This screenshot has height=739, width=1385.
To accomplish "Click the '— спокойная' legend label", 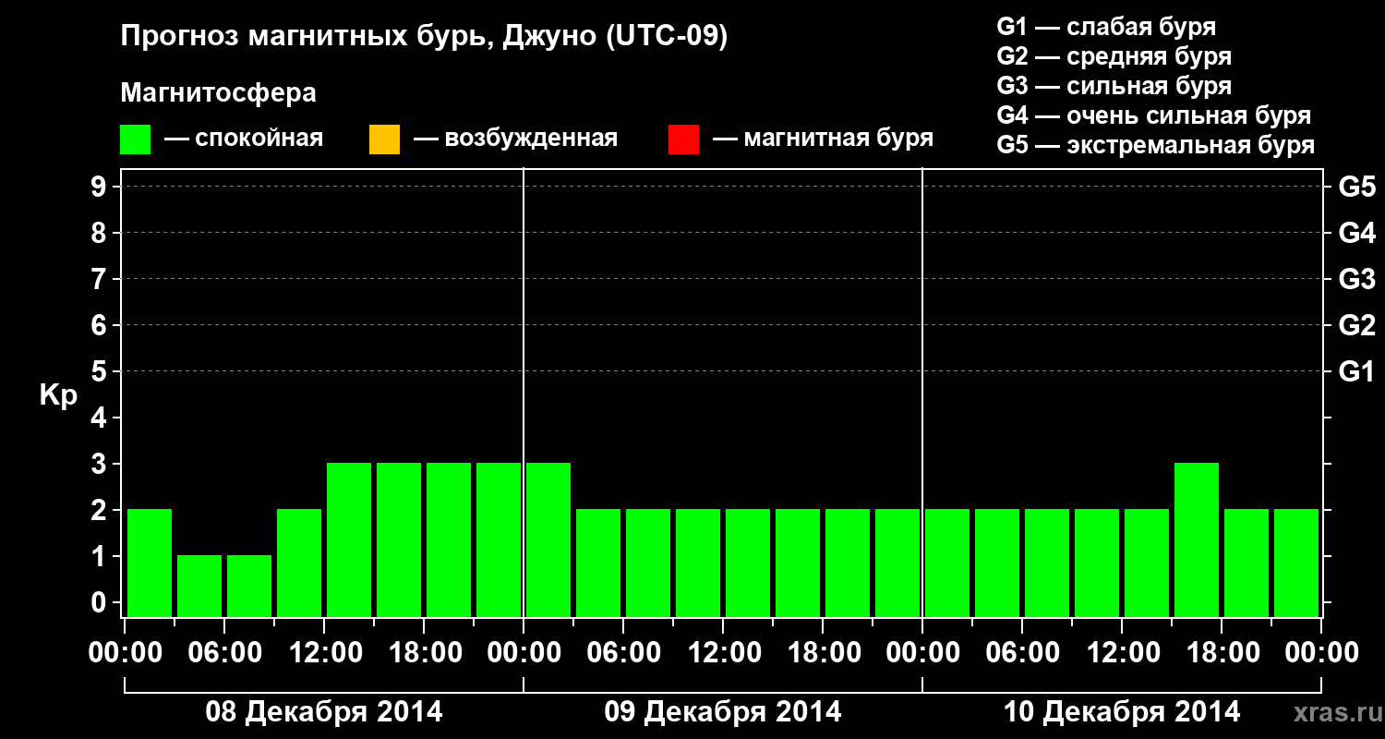I will (x=244, y=139).
